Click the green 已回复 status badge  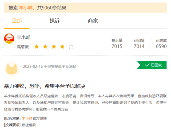click(x=152, y=65)
